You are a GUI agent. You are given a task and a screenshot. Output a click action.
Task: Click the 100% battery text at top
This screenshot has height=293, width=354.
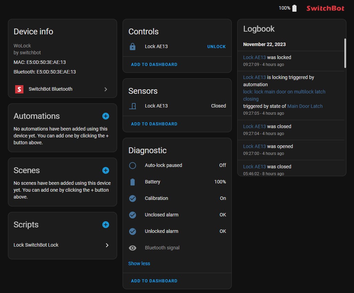pos(284,8)
